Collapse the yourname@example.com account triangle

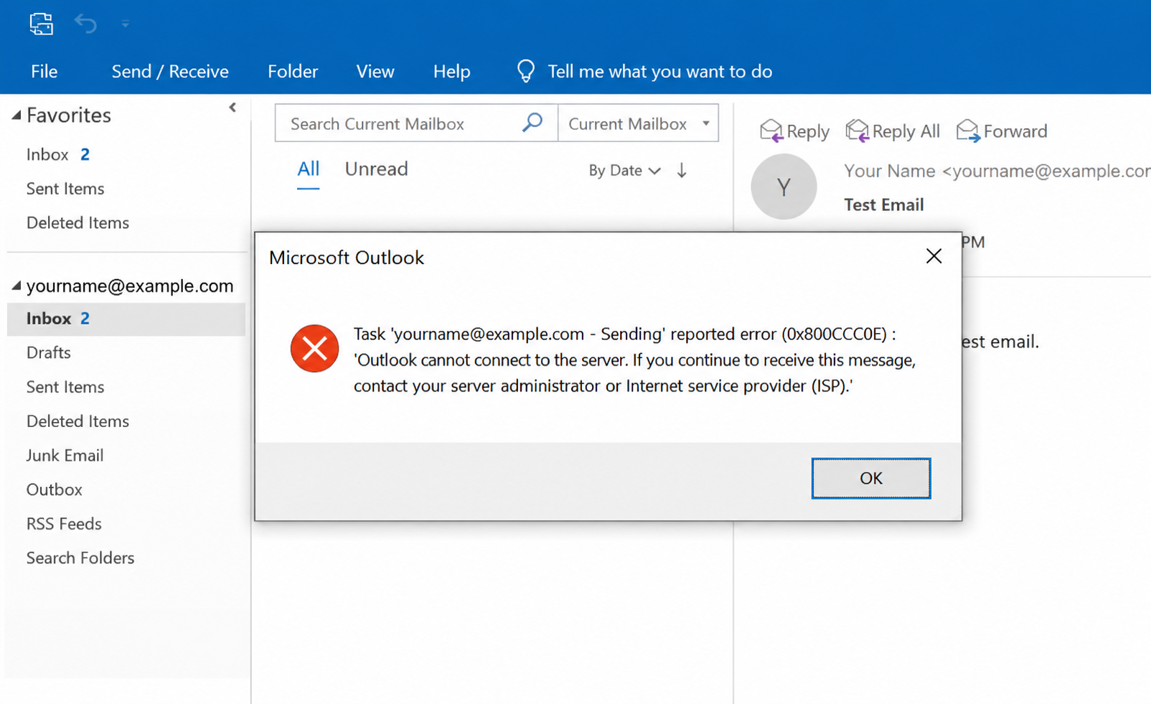16,286
